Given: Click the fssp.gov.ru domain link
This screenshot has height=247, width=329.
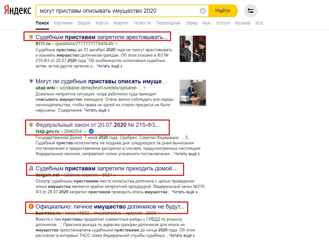Looking at the screenshot, I should [x=47, y=131].
